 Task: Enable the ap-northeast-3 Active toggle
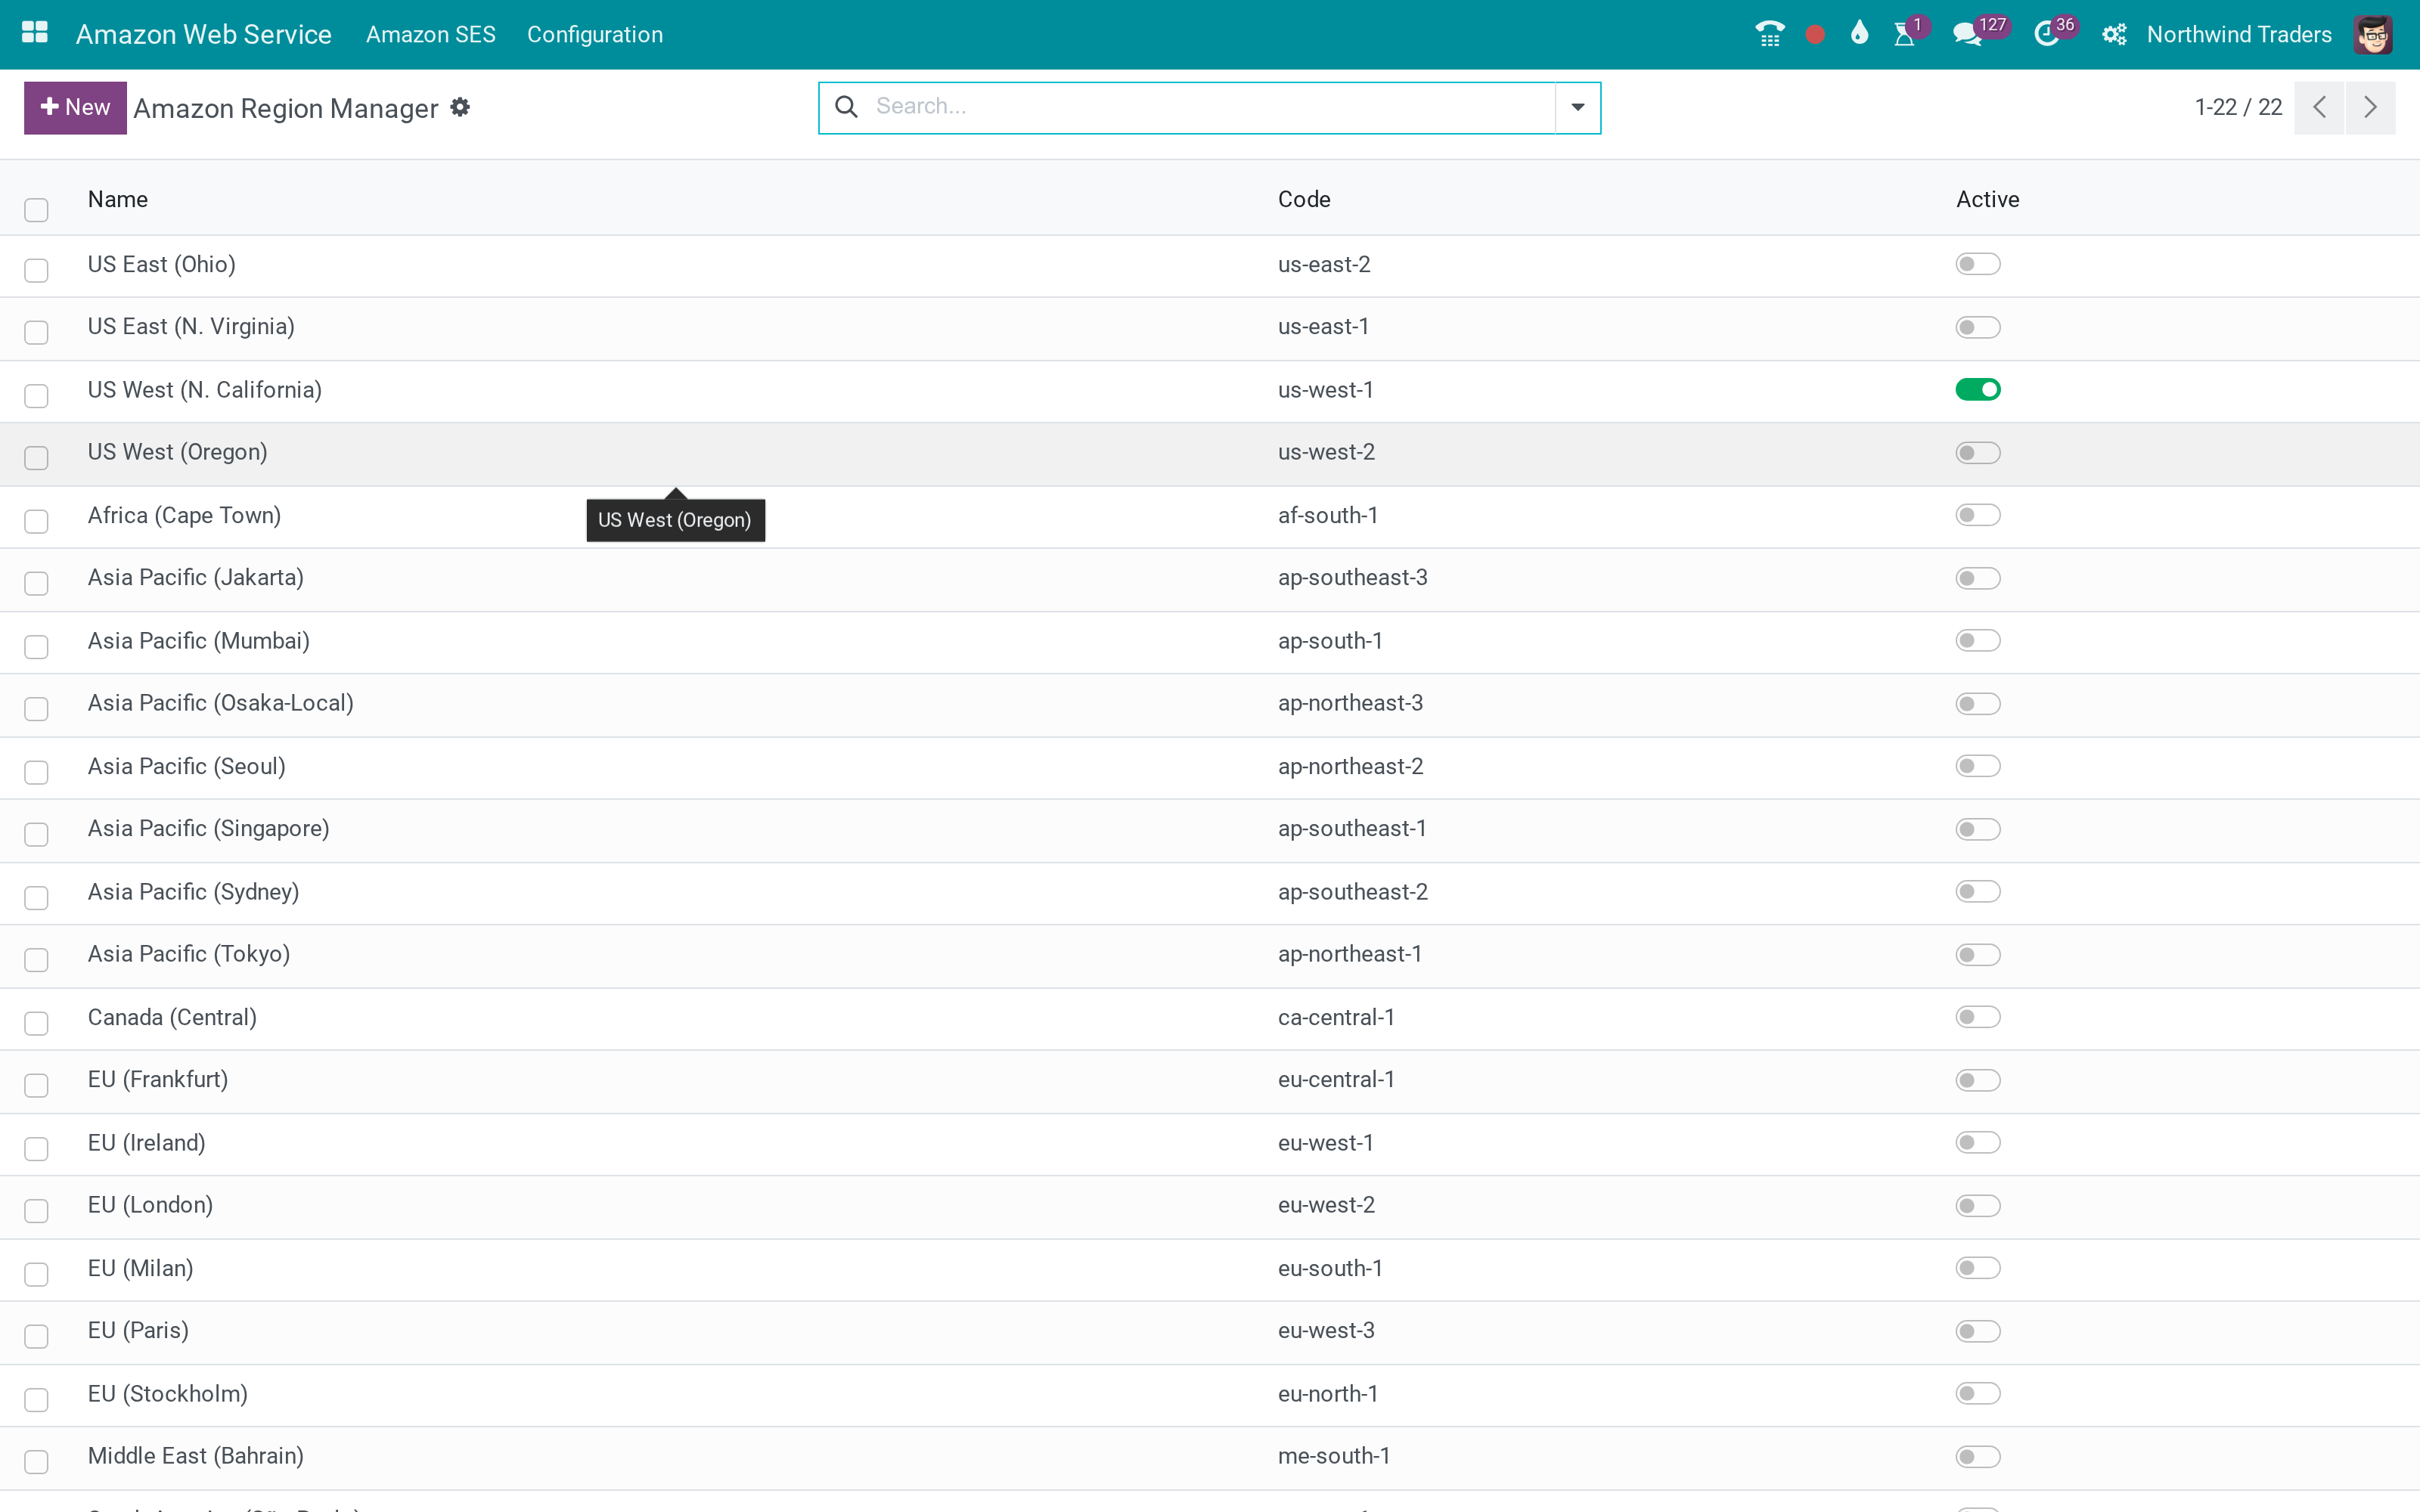click(x=1977, y=703)
